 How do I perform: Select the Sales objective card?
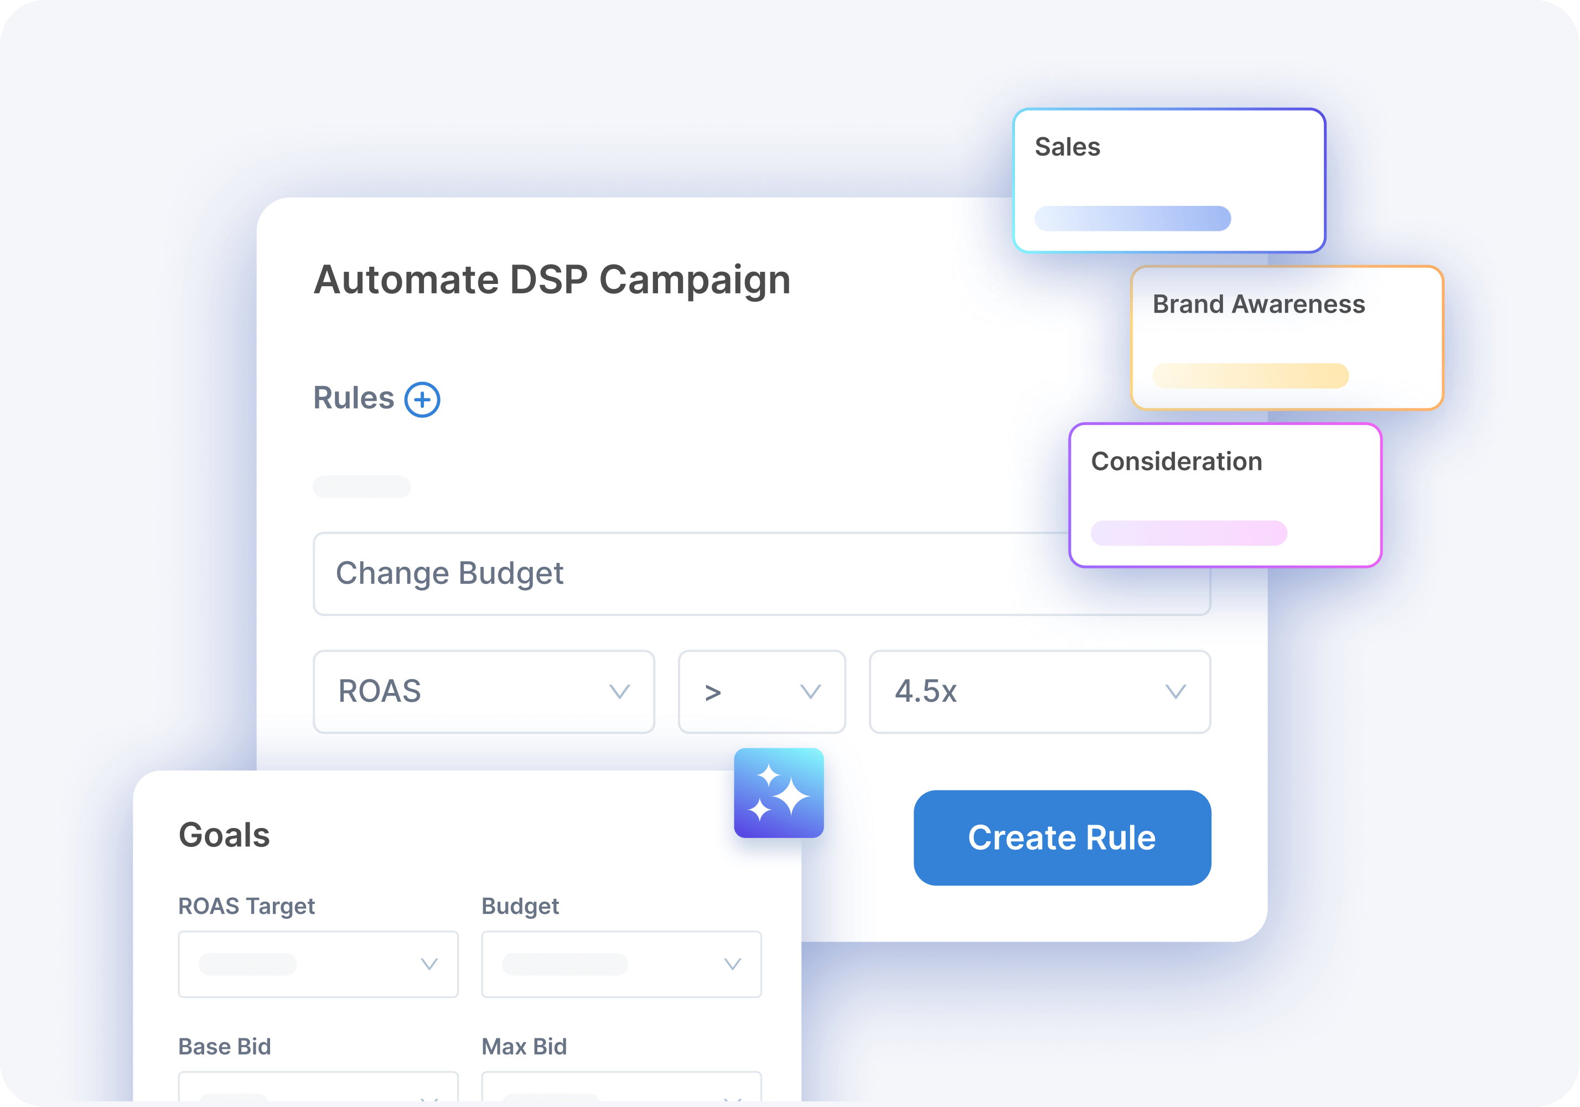pos(1169,180)
